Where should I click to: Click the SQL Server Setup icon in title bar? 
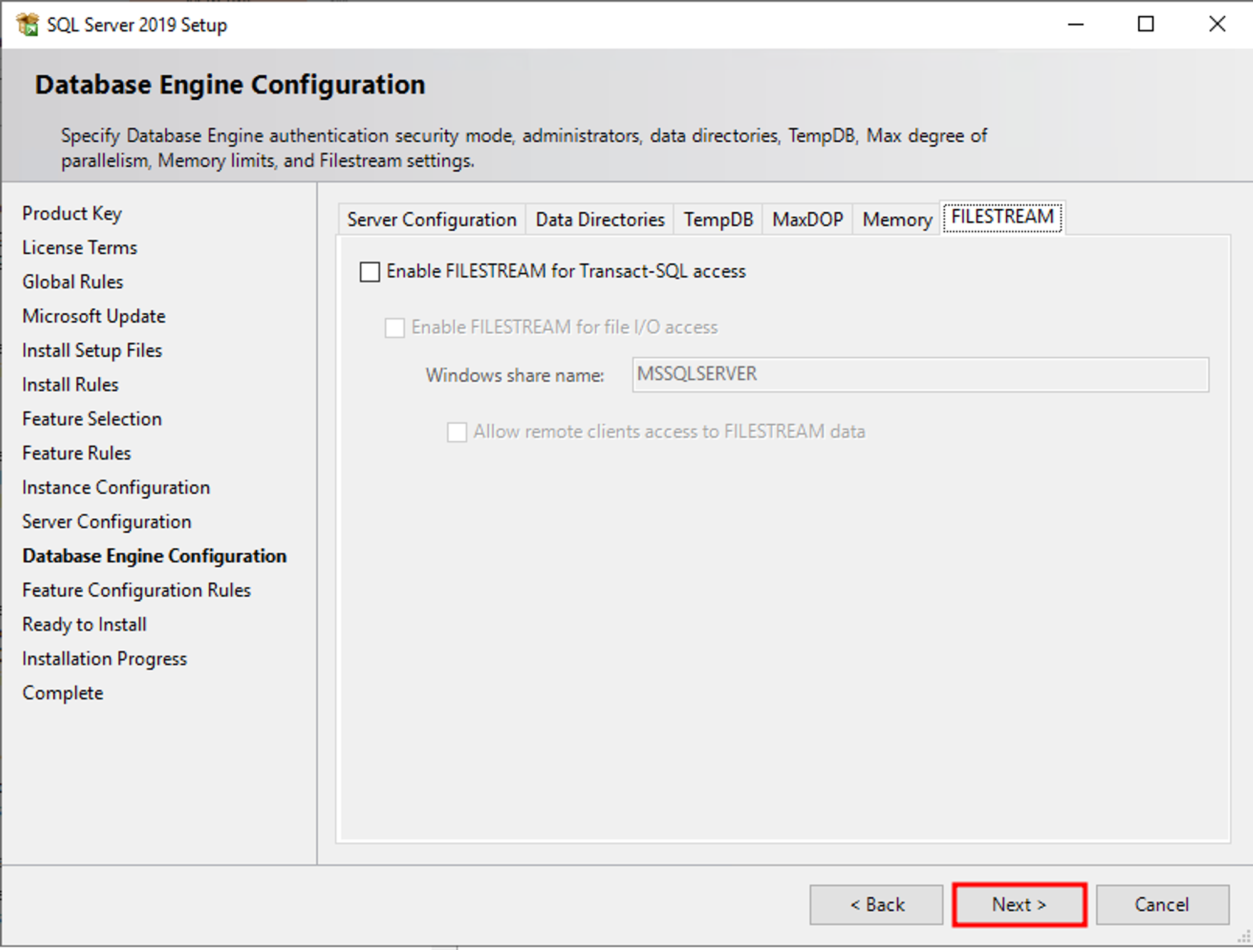29,24
